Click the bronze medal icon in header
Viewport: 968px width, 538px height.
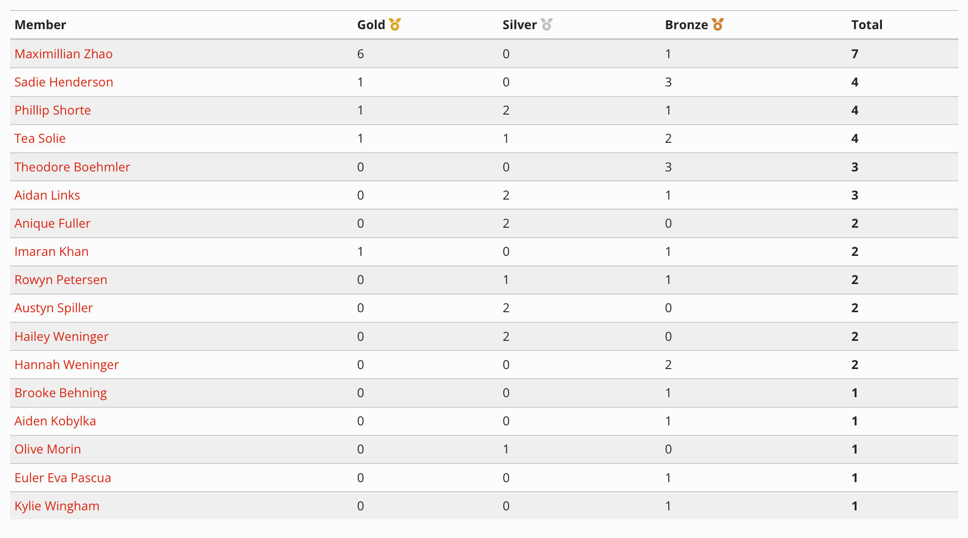[718, 24]
